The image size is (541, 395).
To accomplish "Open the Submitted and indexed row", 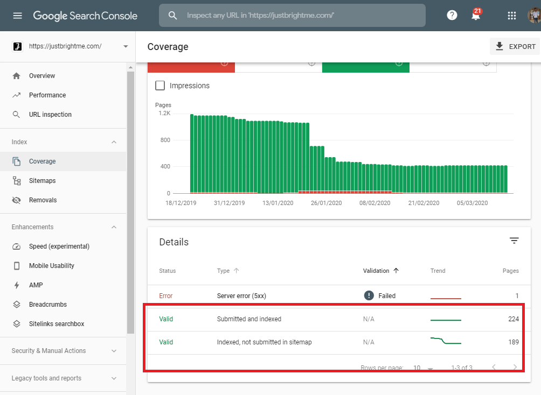I will (x=339, y=319).
